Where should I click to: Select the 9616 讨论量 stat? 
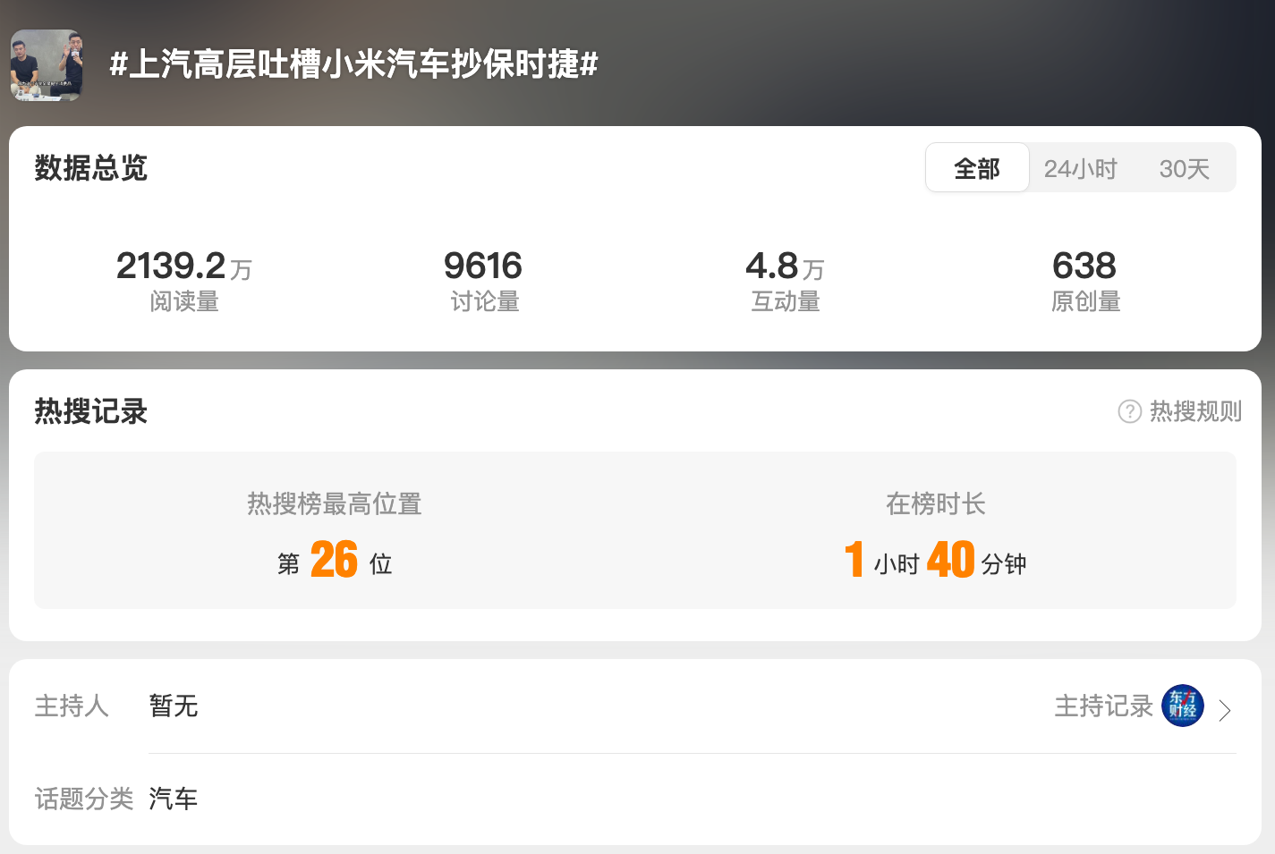point(484,280)
